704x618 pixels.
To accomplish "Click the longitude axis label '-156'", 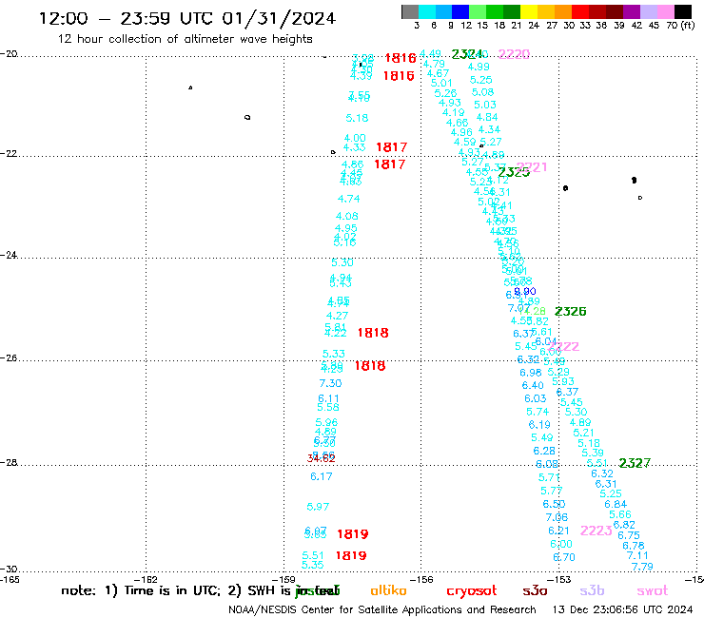I will pos(421,580).
